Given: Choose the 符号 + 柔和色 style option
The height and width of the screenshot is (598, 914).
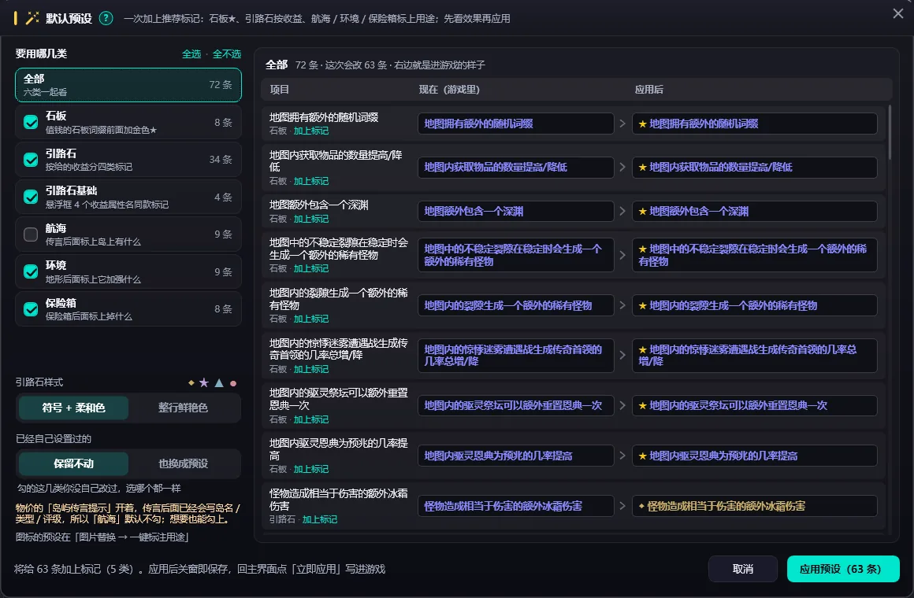Looking at the screenshot, I should tap(73, 408).
